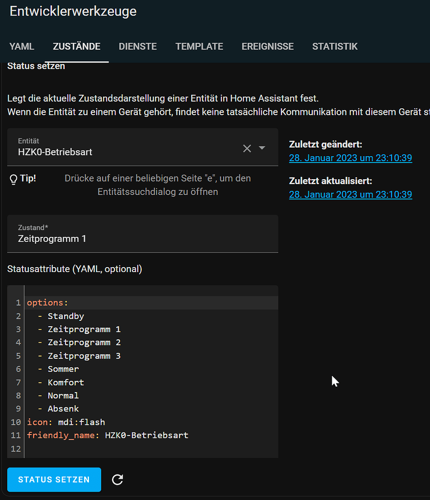Screen dimensions: 430x500
Task: Clear the HZK0-Betriebsart entity selection
Action: [247, 148]
